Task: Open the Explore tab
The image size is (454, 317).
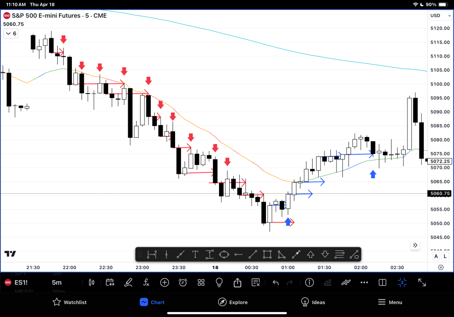Action: click(x=233, y=302)
